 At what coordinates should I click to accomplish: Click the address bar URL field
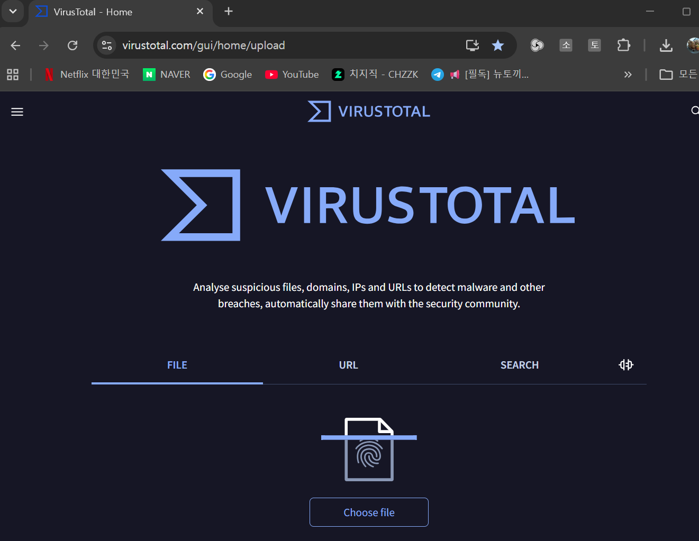(204, 45)
